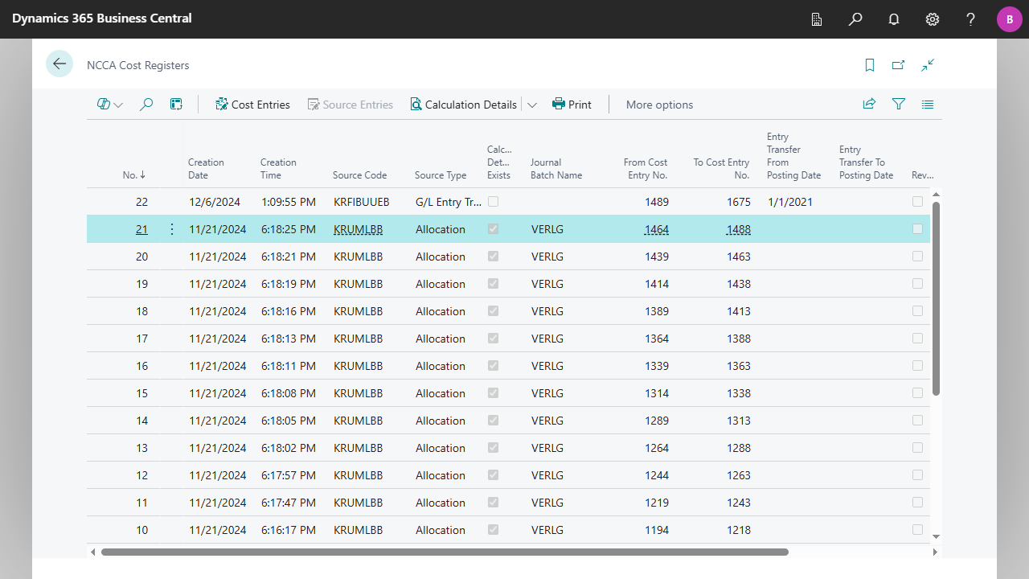The height and width of the screenshot is (579, 1029).
Task: Click the share icon in toolbar
Action: point(869,105)
